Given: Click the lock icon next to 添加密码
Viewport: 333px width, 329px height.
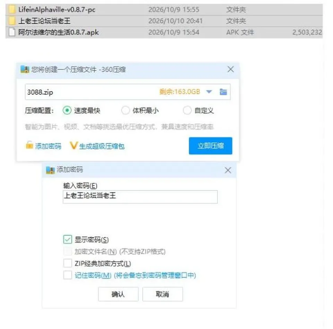Looking at the screenshot, I should [29, 145].
